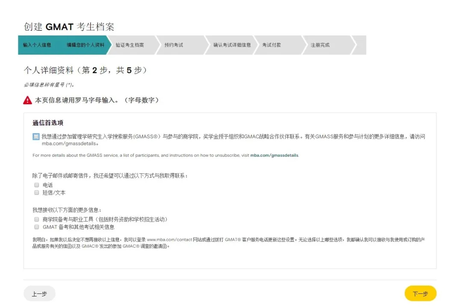
Task: Open the 确认考试详细信息 step
Action: tap(232, 45)
